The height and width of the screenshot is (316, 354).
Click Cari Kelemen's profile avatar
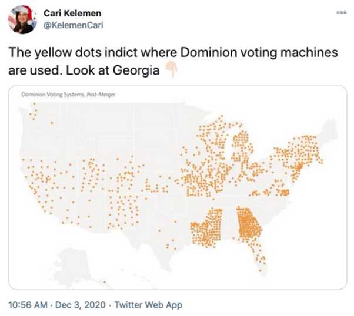[x=21, y=20]
